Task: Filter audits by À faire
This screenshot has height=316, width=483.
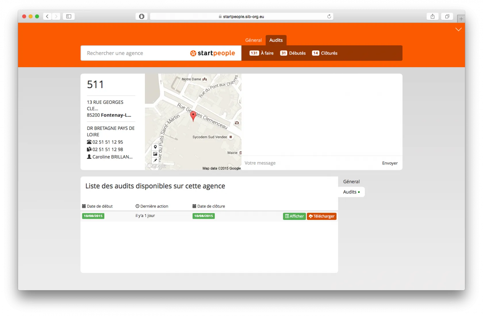Action: coord(262,53)
